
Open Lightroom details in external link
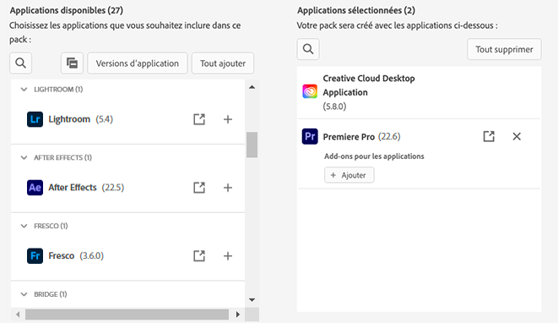(199, 119)
